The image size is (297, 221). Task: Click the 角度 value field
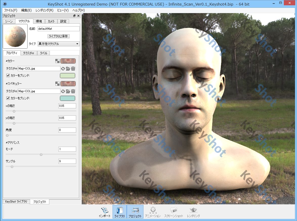tap(67, 130)
